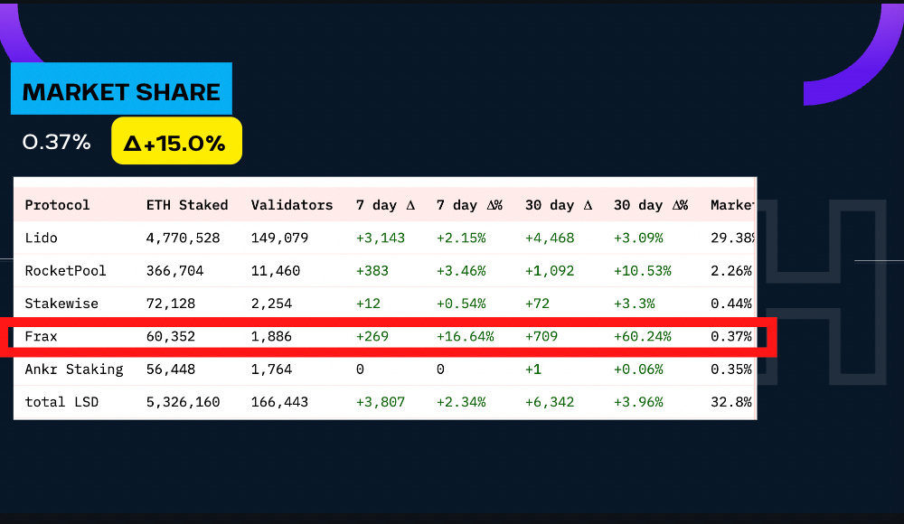Click total LSD 7 day percent +2.34%

click(x=461, y=402)
